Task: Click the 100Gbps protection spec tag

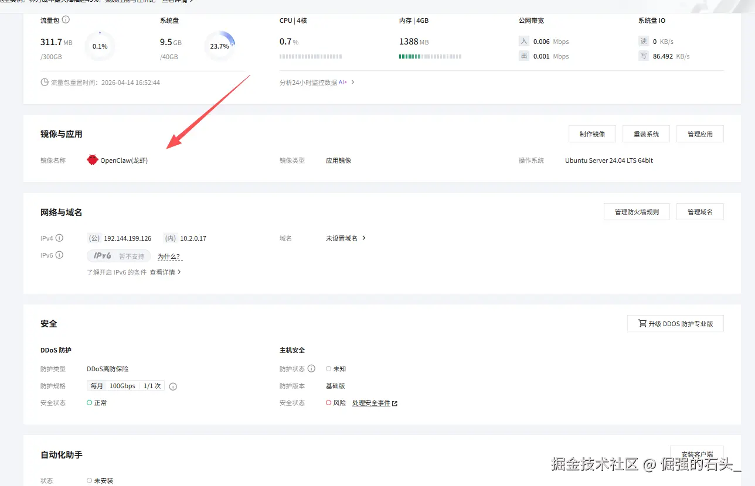Action: [123, 386]
